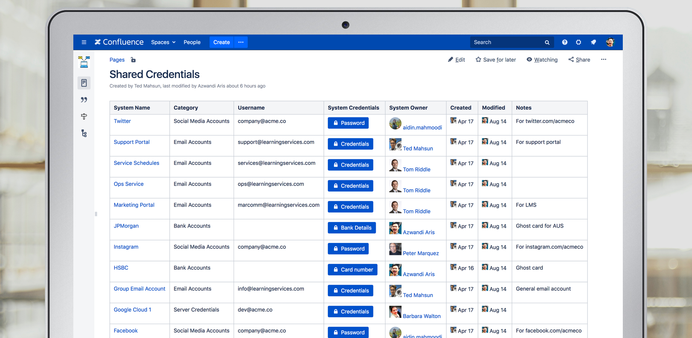Open the JPMorgan link

tap(126, 226)
